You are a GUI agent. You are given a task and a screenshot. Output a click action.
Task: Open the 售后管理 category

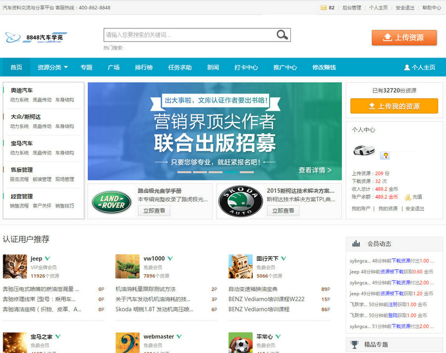[x=22, y=170]
